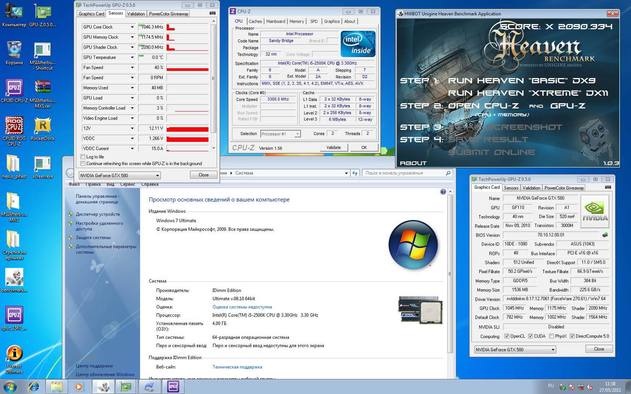The width and height of the screenshot is (631, 394).
Task: Expand GPU Memory Clock sensor dropdown
Action: 132,37
